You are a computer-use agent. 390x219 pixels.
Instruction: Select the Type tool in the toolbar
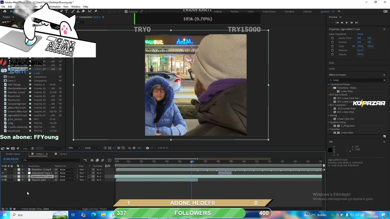66,11
